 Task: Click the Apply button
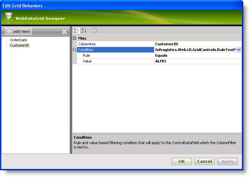(227, 162)
